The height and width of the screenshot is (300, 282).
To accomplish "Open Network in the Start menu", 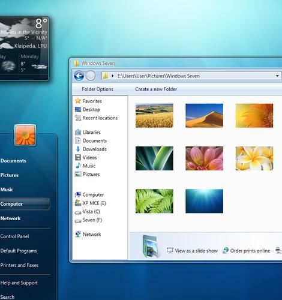I will 10,218.
